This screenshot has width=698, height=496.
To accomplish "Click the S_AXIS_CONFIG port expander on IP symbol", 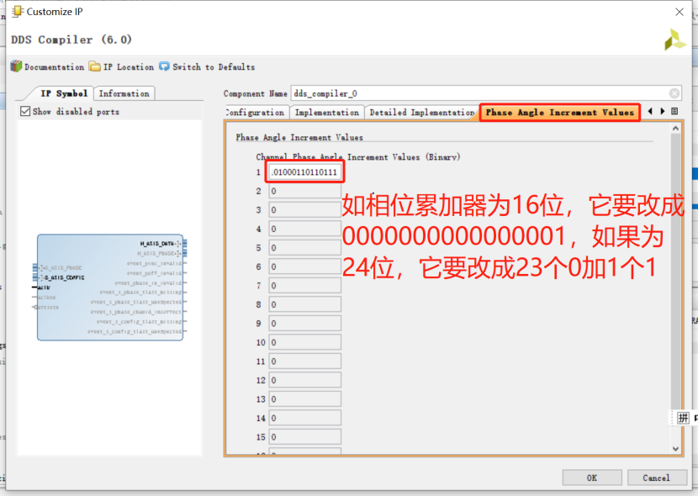I will (42, 277).
